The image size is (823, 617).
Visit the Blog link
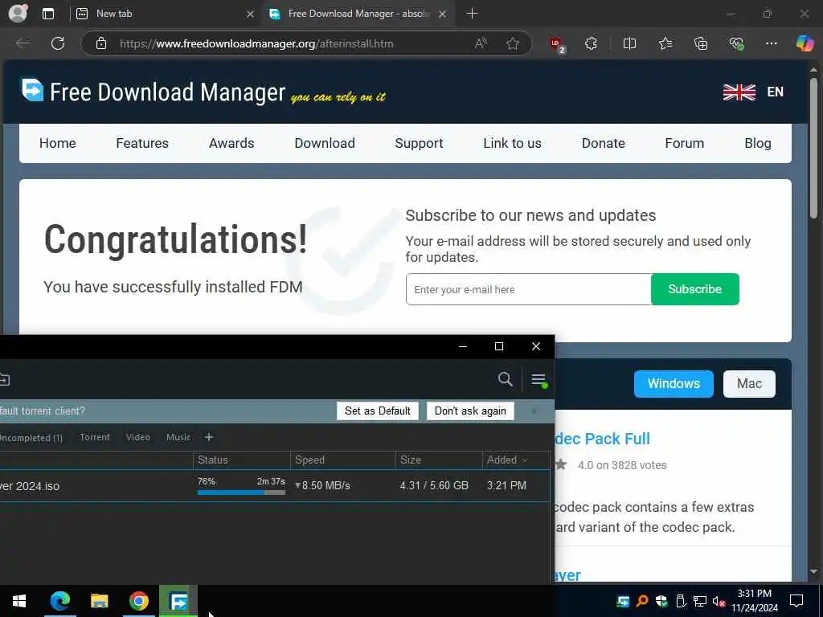click(x=757, y=143)
